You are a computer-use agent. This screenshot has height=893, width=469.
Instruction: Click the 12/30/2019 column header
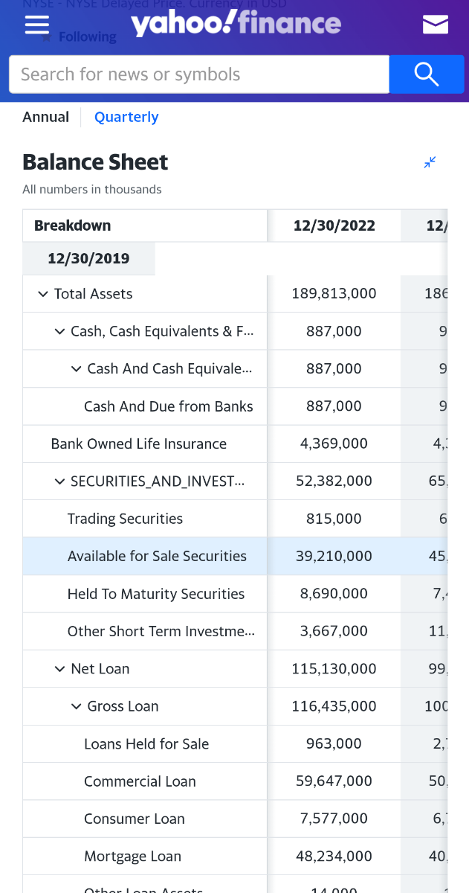click(x=88, y=258)
